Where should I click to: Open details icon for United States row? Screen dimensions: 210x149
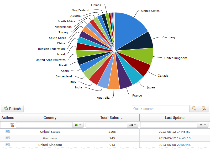8,132
